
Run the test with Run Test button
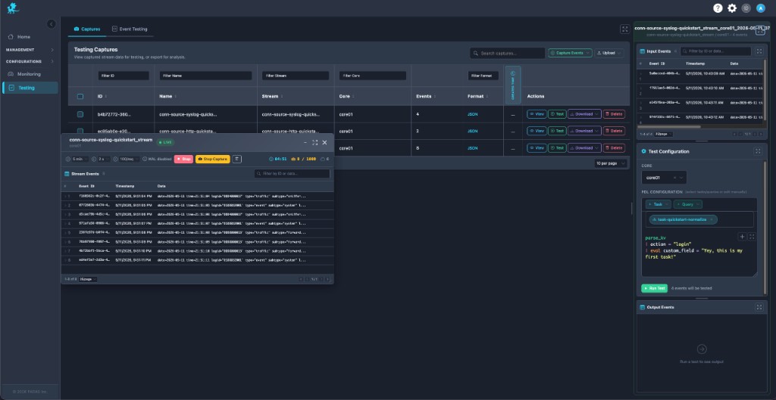click(x=654, y=288)
